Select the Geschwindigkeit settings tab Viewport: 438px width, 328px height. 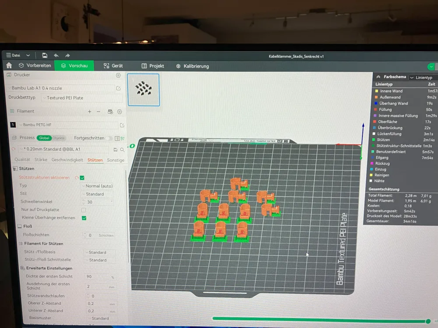[67, 160]
